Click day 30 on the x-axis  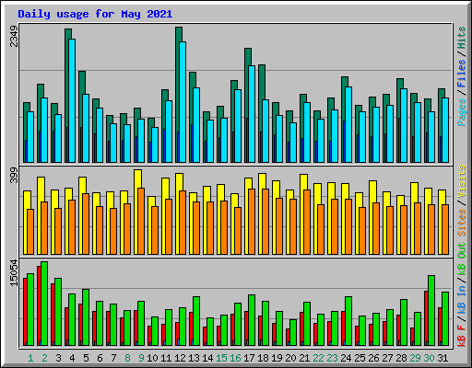coord(429,358)
